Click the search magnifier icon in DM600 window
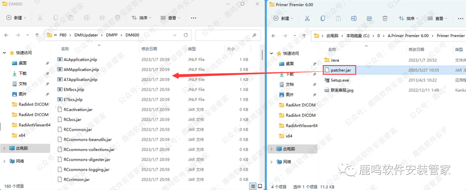The image size is (466, 190). pyautogui.click(x=255, y=35)
